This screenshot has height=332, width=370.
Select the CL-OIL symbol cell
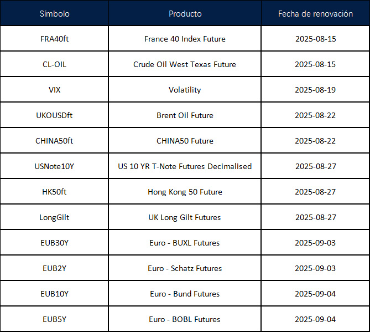[54, 64]
